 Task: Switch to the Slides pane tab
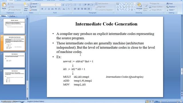tap(3, 16)
